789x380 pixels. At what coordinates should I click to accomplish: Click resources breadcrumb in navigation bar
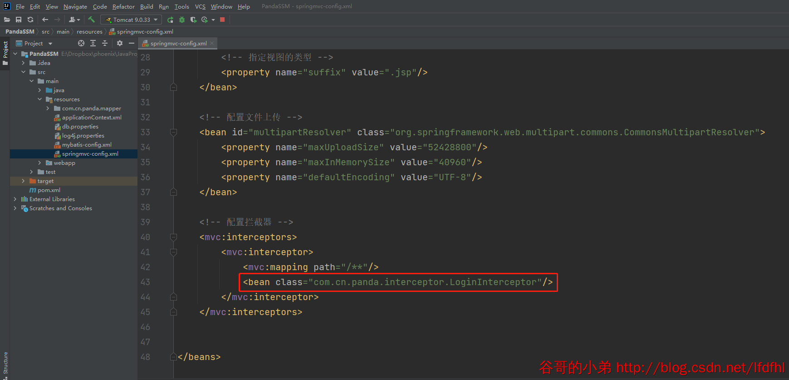89,32
